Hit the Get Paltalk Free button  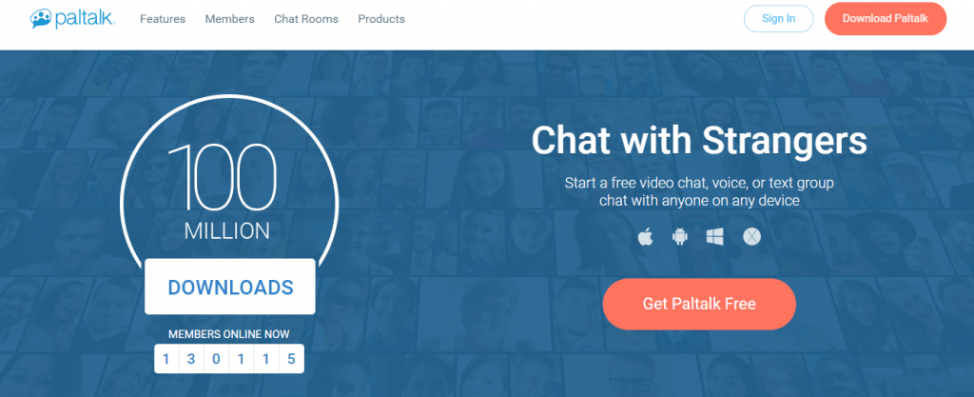pos(699,304)
